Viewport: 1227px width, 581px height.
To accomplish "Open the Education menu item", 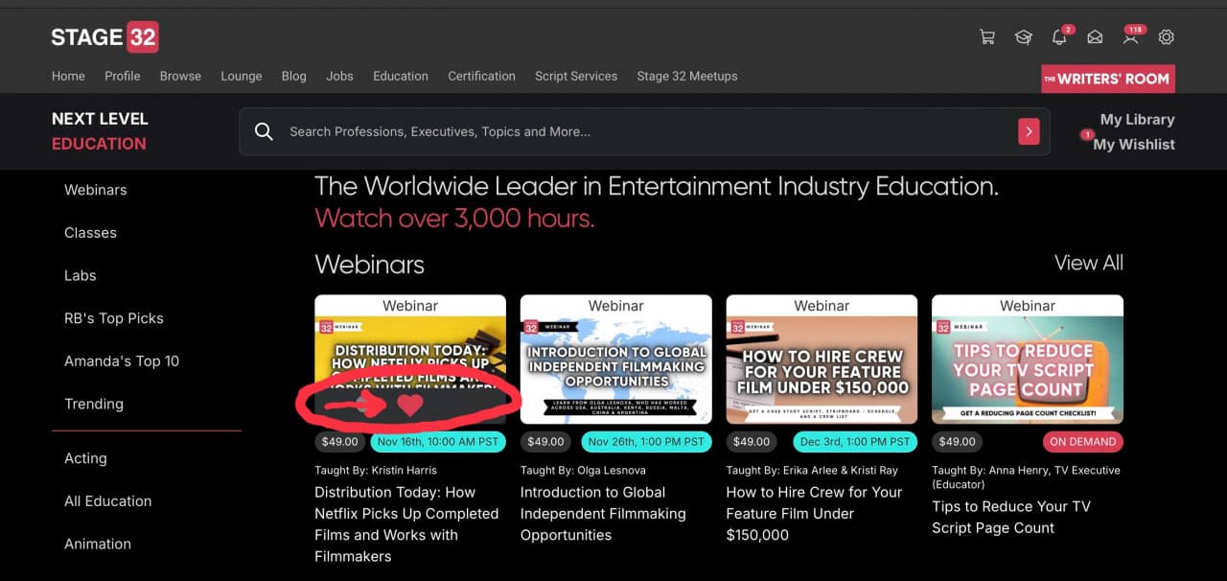I will [401, 76].
